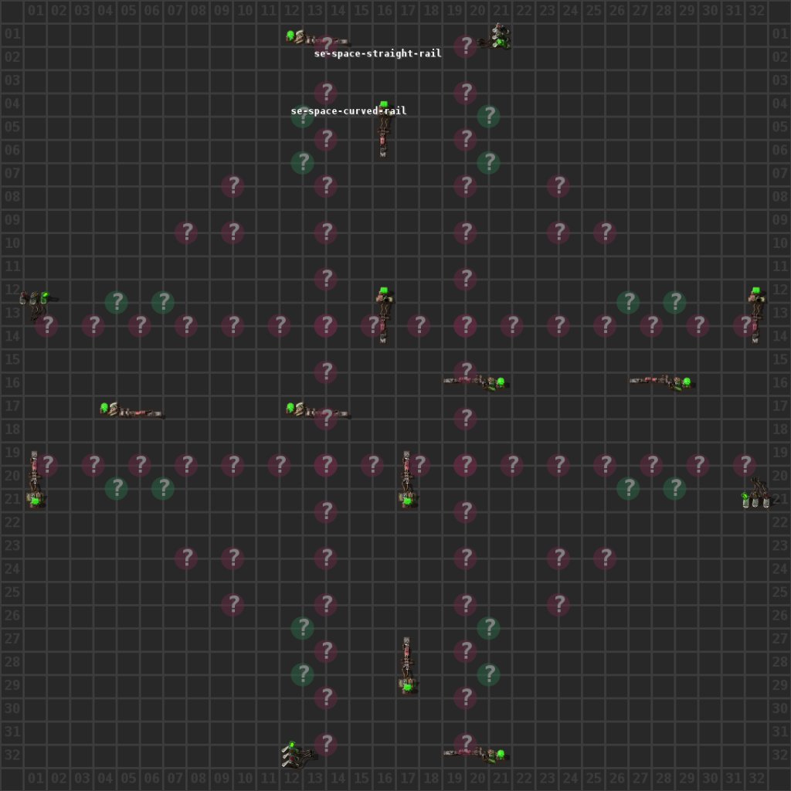Image resolution: width=791 pixels, height=791 pixels.
Task: Click the column 16 header label at the top
Action: point(384,10)
